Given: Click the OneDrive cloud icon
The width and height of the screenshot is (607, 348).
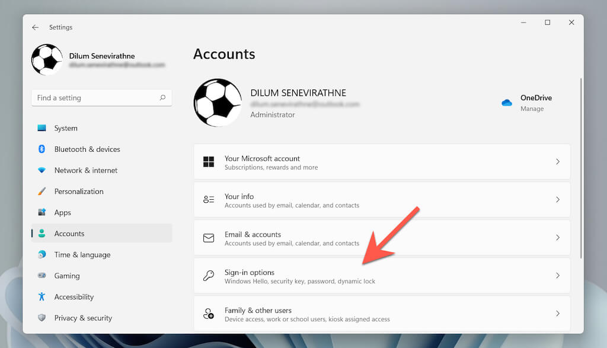Looking at the screenshot, I should click(507, 103).
